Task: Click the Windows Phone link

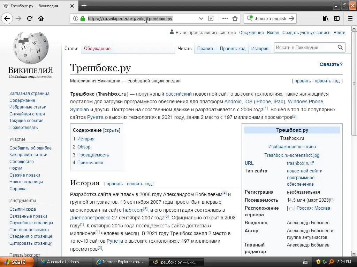Action: pos(305,102)
